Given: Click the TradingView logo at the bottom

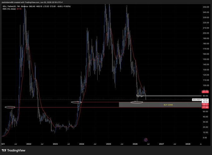Looking at the screenshot, I should tap(13, 150).
